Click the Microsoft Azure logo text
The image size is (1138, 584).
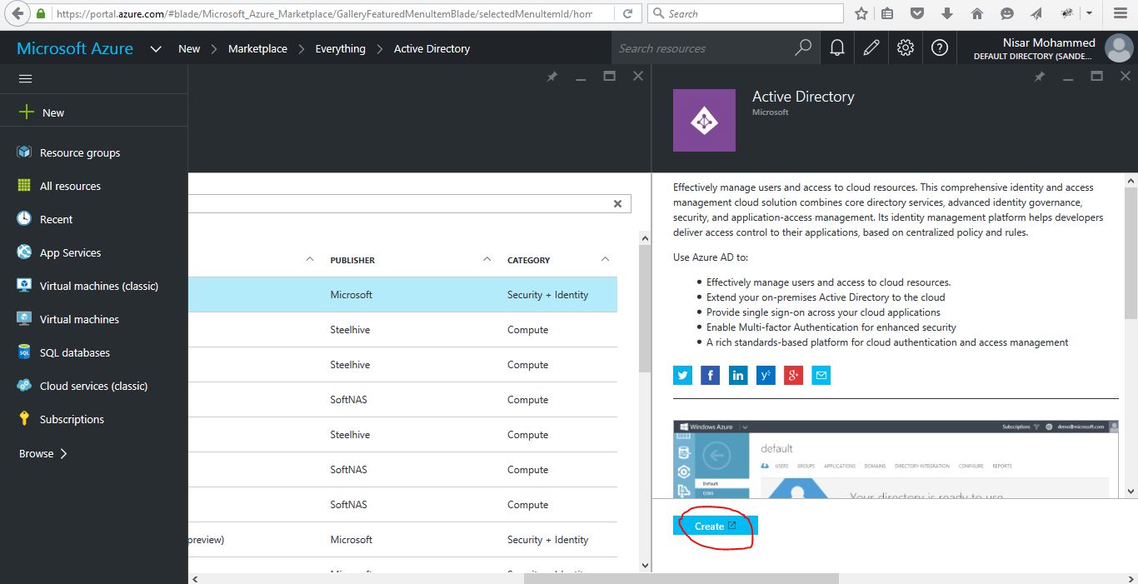tap(75, 48)
